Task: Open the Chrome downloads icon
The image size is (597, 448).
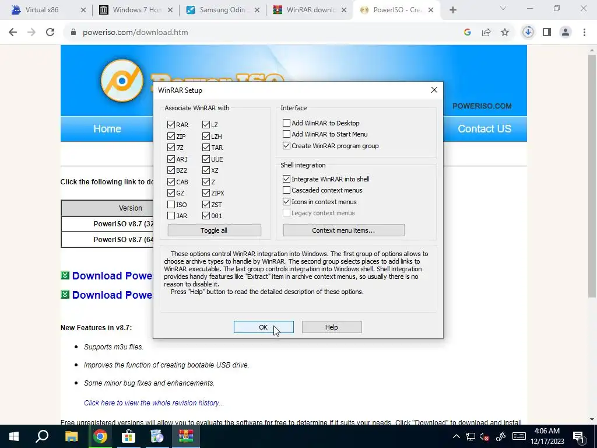Action: 528,33
